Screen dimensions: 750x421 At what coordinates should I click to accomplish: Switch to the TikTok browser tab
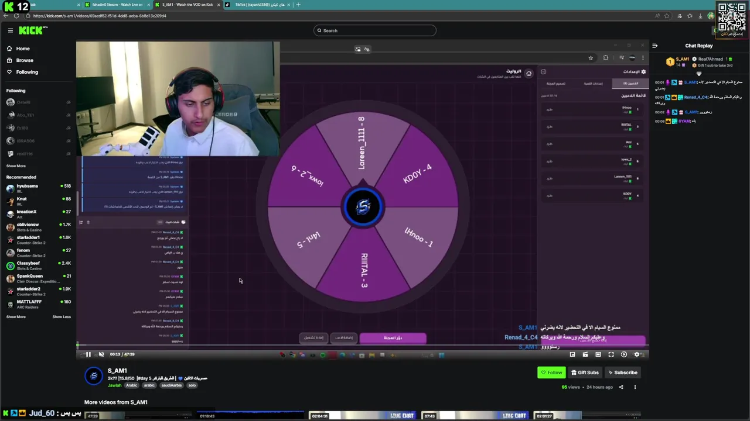click(259, 5)
